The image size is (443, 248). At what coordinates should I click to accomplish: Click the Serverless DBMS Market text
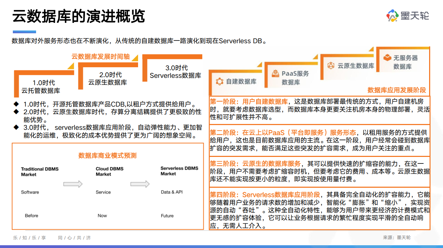tap(179, 171)
